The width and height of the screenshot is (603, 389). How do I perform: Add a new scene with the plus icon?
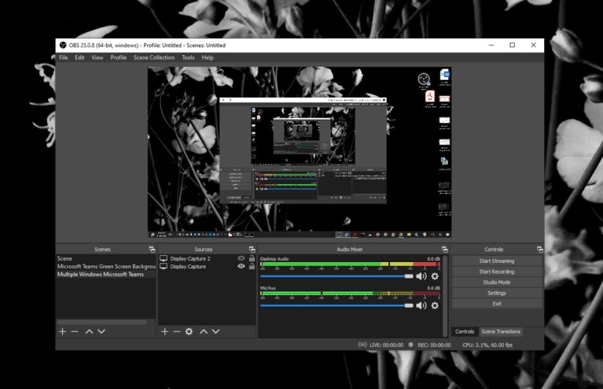[62, 331]
